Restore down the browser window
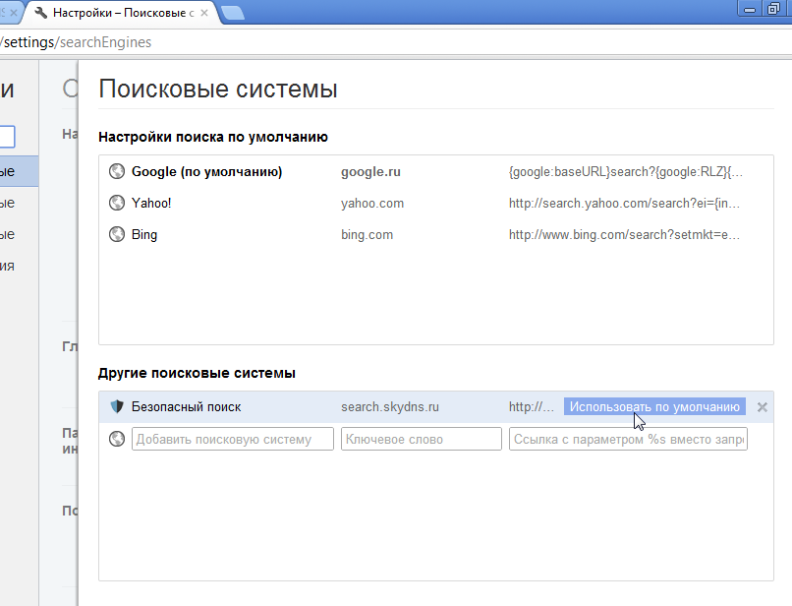This screenshot has height=606, width=792. 773,9
